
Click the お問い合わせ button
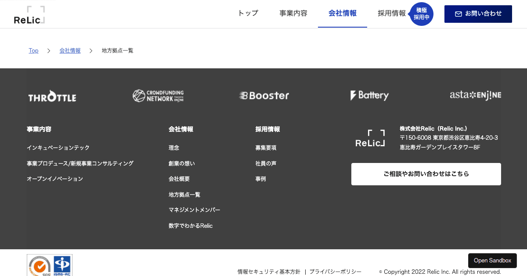(478, 14)
